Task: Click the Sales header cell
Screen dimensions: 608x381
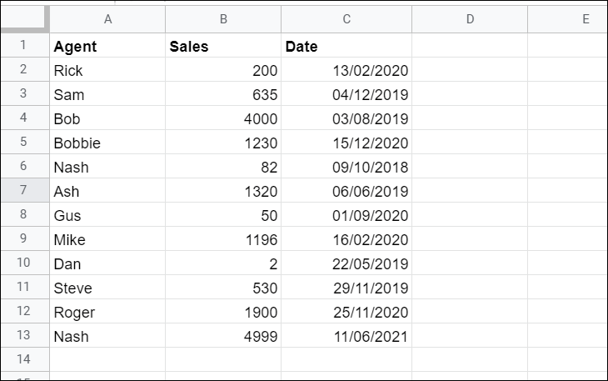Action: coord(223,47)
